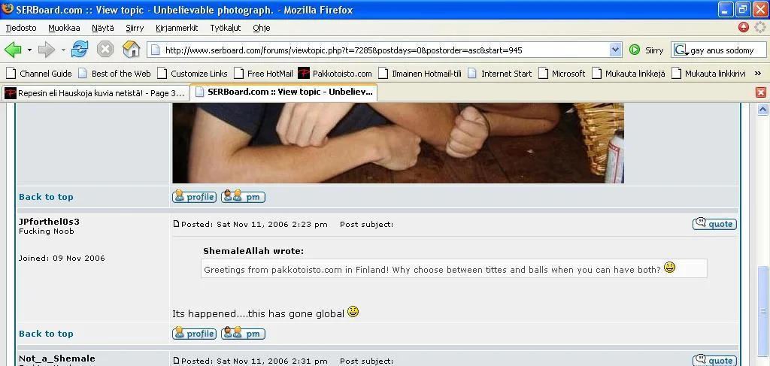
Task: Click the Stop loading icon
Action: (x=105, y=50)
